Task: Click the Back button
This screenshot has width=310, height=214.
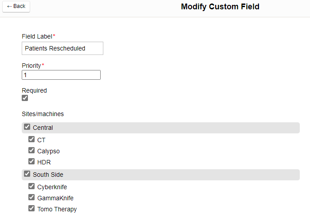Action: [x=16, y=6]
